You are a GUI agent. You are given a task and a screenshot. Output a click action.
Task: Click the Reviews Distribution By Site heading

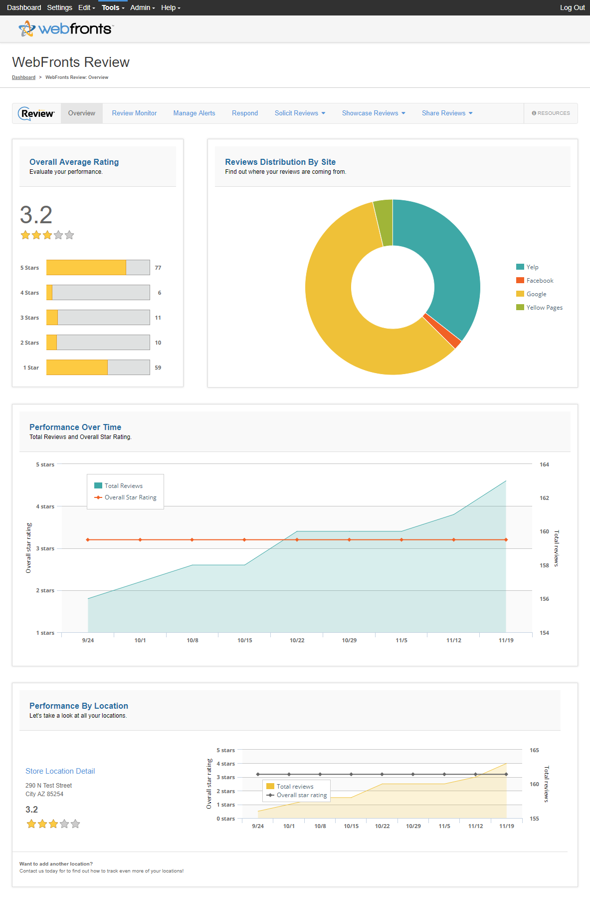point(280,162)
